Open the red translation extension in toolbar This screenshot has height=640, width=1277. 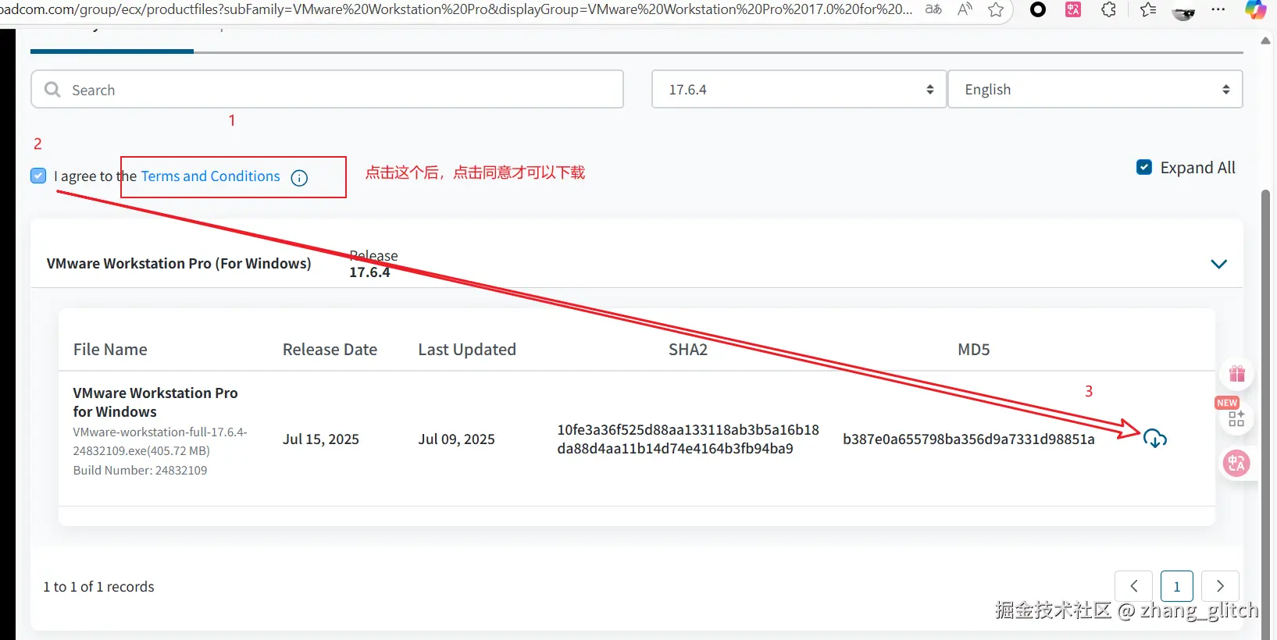(x=1073, y=9)
